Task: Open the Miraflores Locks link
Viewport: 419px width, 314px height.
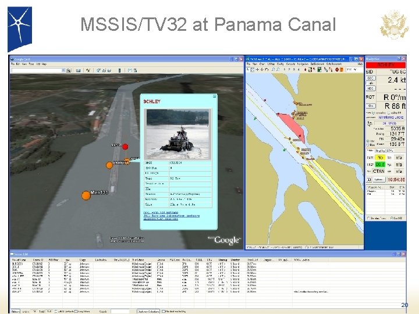Action: (x=390, y=117)
